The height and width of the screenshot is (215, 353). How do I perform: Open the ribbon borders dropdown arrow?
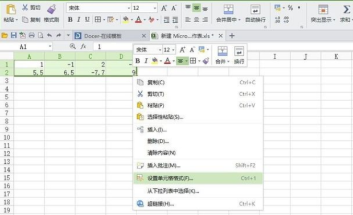104,20
